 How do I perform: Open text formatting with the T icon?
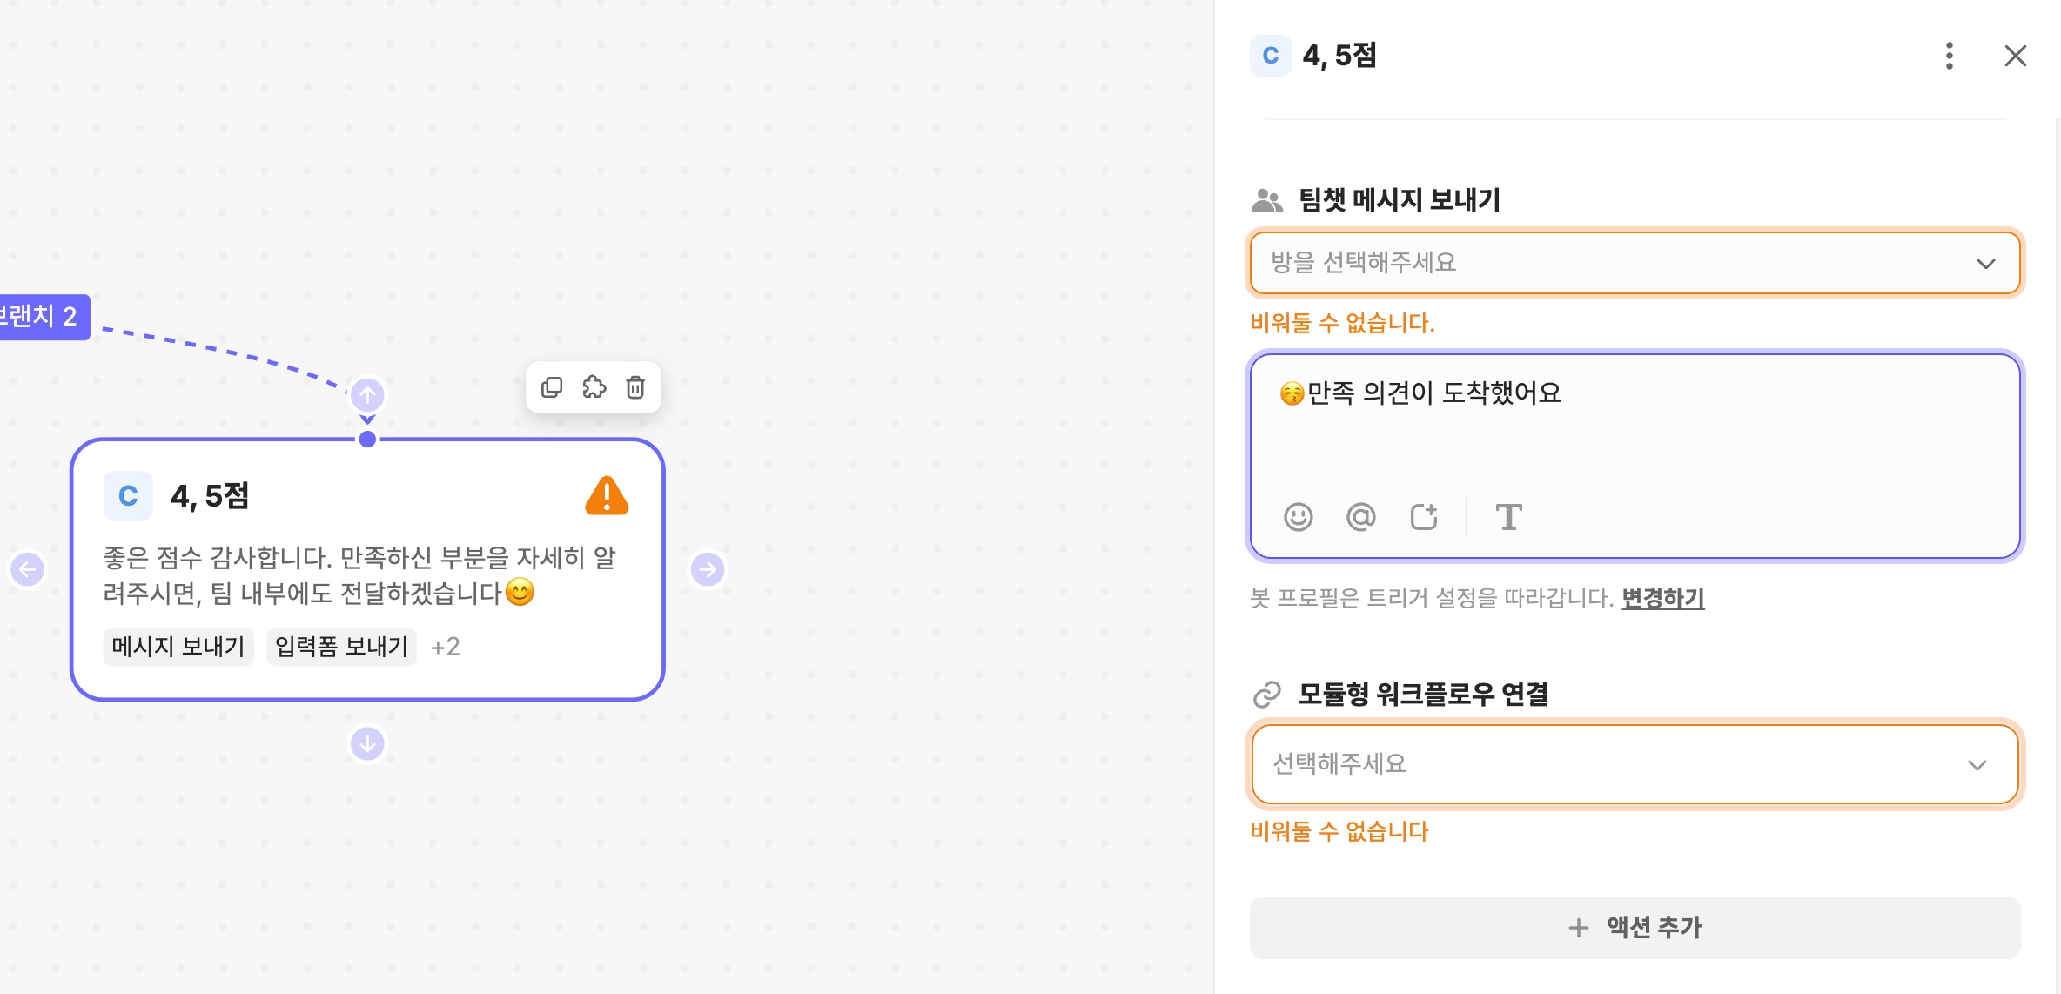click(x=1508, y=516)
